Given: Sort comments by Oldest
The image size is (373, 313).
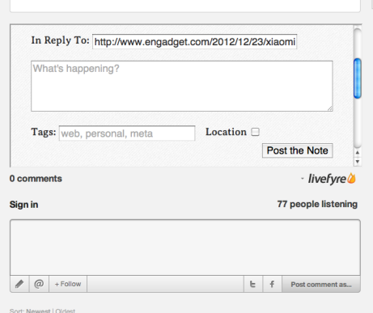Looking at the screenshot, I should tap(66, 311).
